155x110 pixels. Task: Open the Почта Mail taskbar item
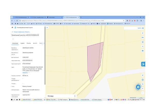pyautogui.click(x=51, y=100)
